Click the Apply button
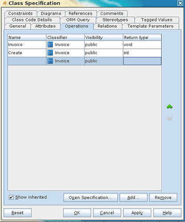185x222 pixels. (137, 213)
